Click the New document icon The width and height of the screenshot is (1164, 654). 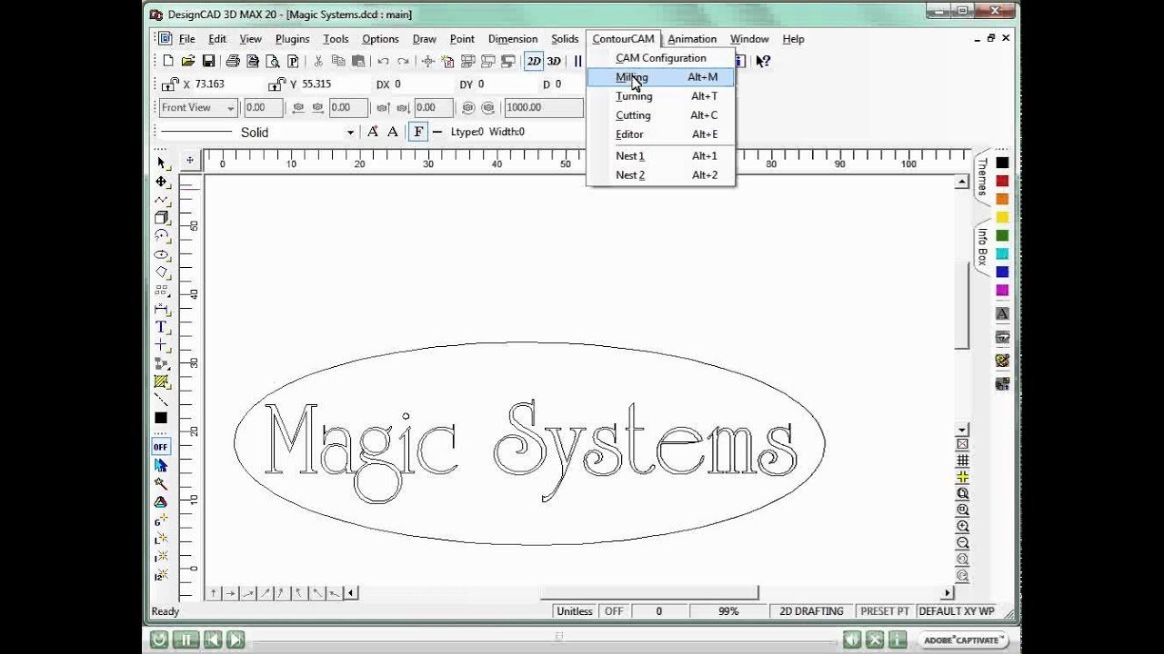click(x=167, y=61)
